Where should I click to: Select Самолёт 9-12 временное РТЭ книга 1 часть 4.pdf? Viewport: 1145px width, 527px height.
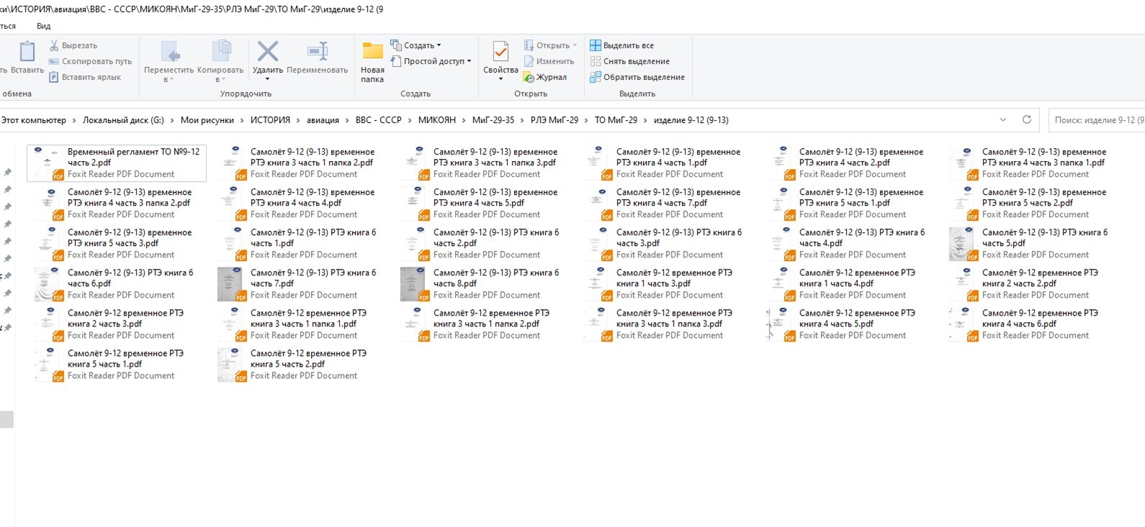[848, 284]
